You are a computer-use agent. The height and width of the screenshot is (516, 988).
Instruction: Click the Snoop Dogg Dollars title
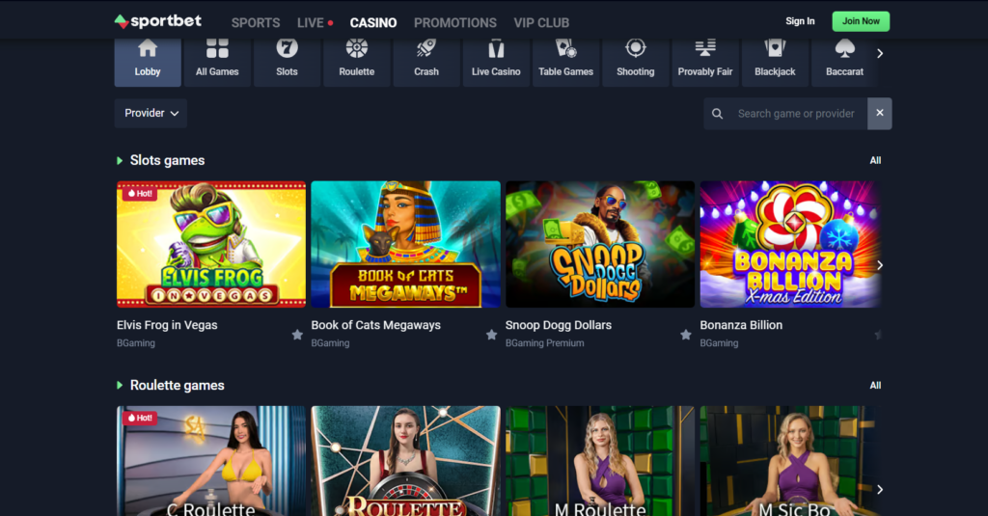coord(559,325)
